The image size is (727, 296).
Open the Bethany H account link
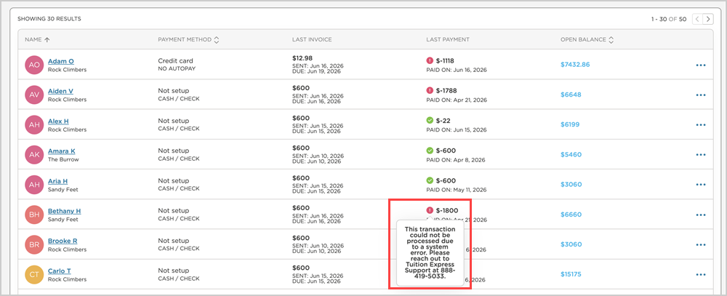point(65,211)
